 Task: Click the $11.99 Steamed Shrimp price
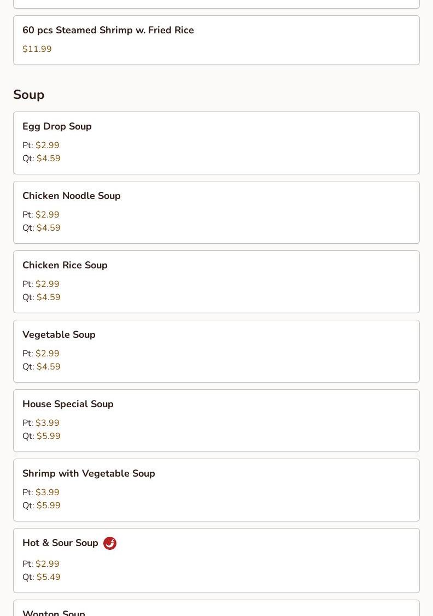[x=37, y=49]
